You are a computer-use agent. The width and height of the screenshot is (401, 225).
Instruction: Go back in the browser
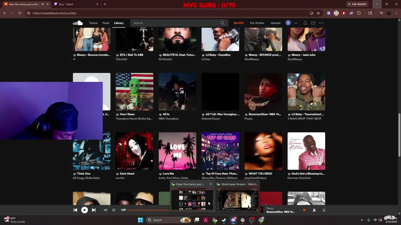4,13
